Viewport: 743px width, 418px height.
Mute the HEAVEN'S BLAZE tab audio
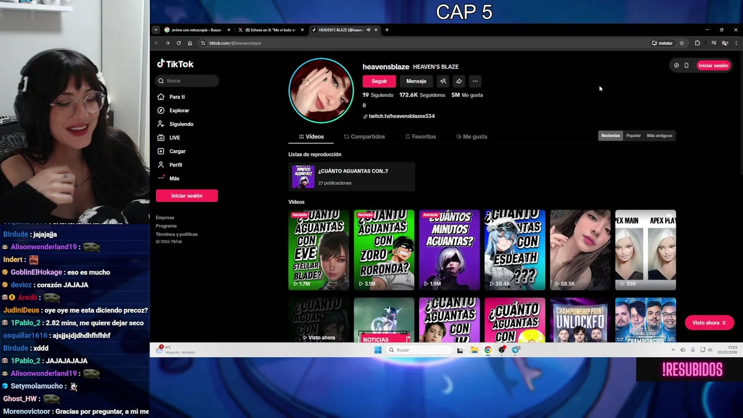tap(368, 30)
